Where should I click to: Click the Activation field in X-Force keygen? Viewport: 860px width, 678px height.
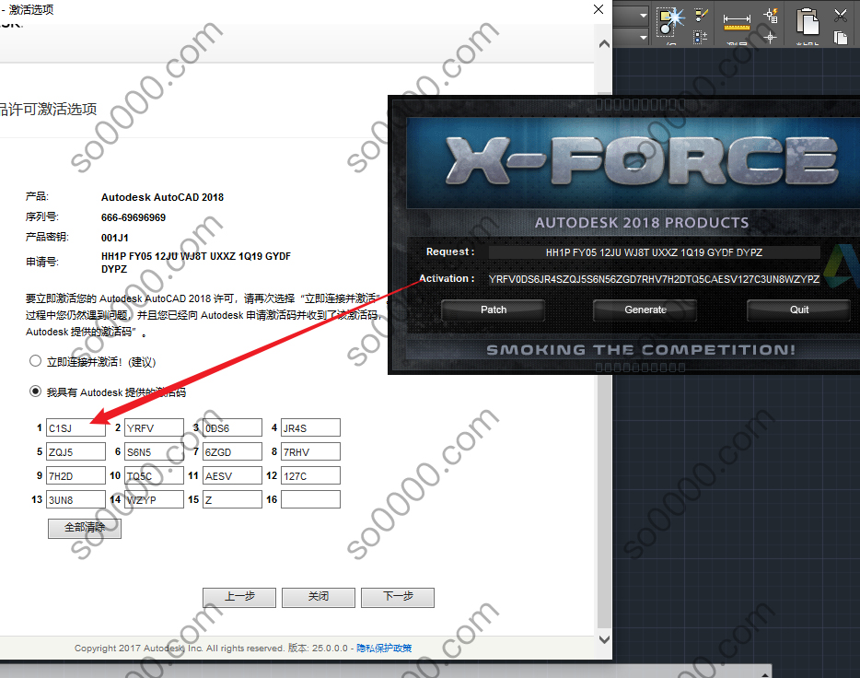pyautogui.click(x=654, y=279)
